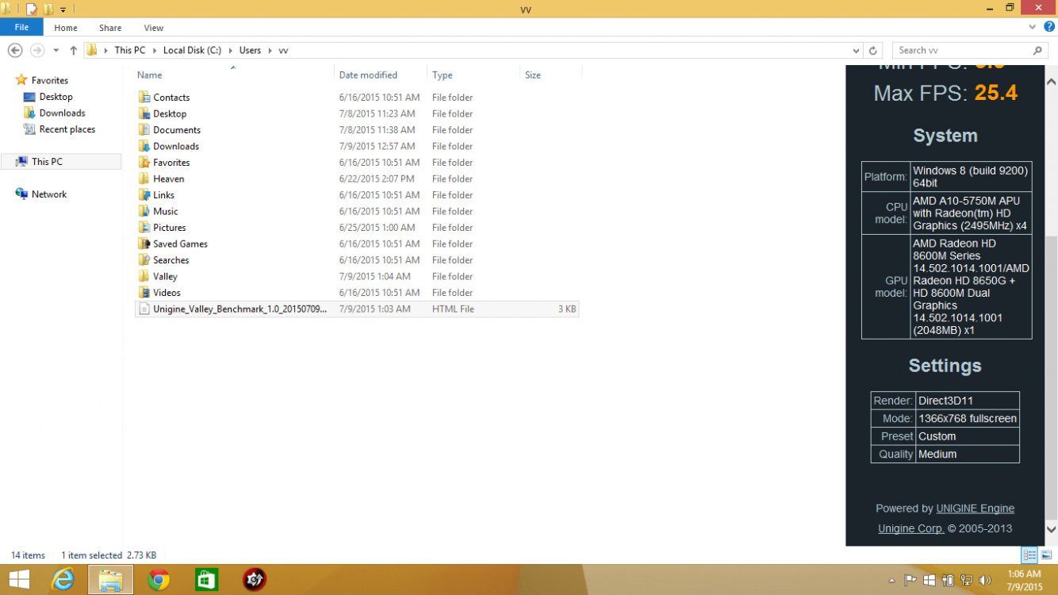
Task: Open the address bar history dropdown
Action: pyautogui.click(x=857, y=50)
